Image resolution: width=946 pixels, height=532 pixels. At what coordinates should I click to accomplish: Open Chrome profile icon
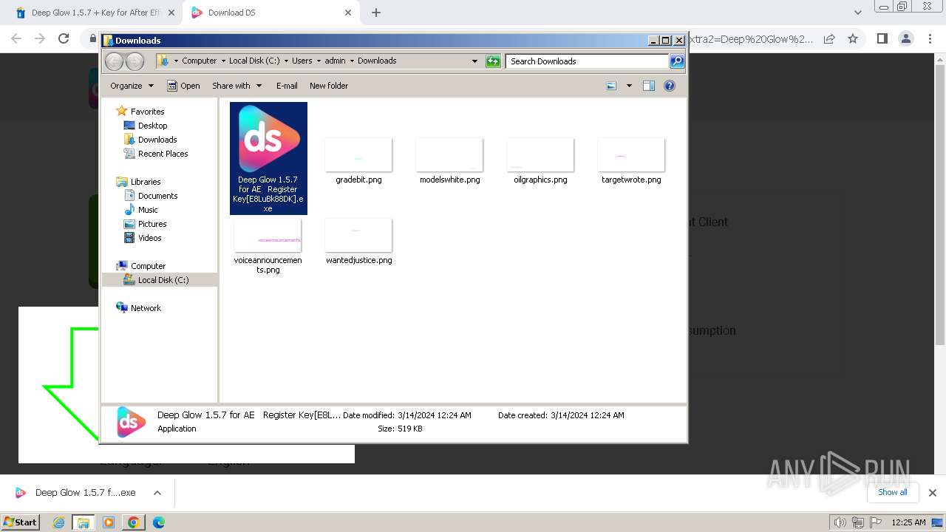click(x=905, y=38)
